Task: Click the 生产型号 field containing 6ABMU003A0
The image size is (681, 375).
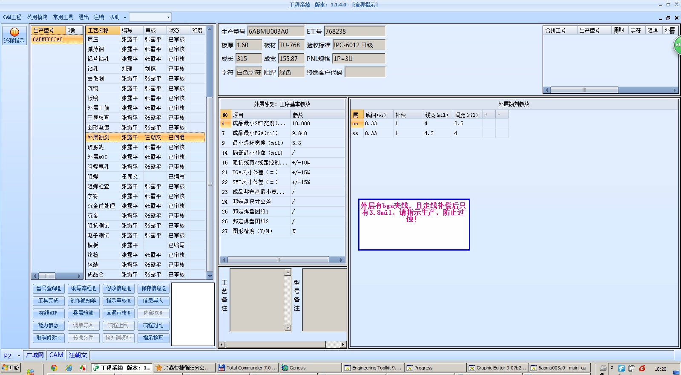Action: click(x=276, y=31)
